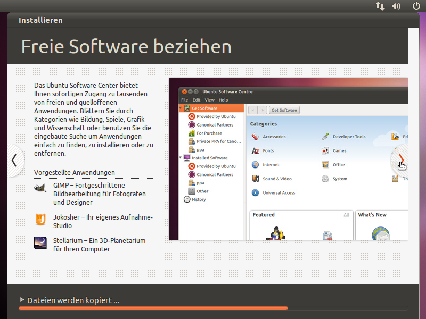
Task: Open the Accessories category icon
Action: pos(255,137)
